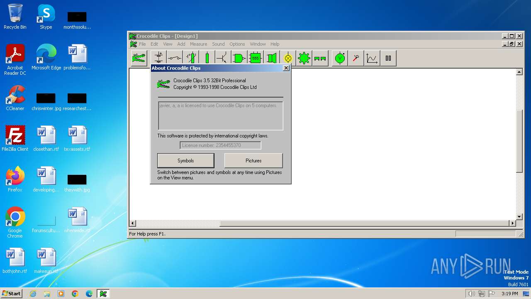
Task: Open the passive components (resistor) toolbar
Action: pyautogui.click(x=207, y=58)
